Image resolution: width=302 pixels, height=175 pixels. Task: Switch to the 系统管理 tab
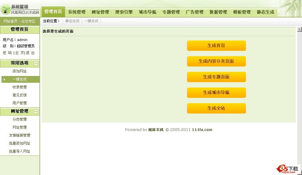(77, 12)
